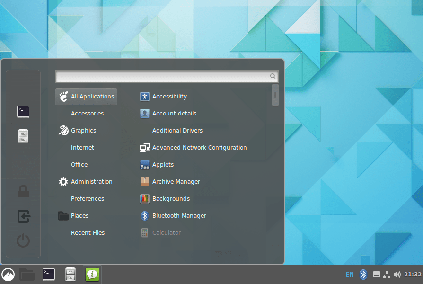
Task: Click the folder icon beside Places
Action: point(63,215)
